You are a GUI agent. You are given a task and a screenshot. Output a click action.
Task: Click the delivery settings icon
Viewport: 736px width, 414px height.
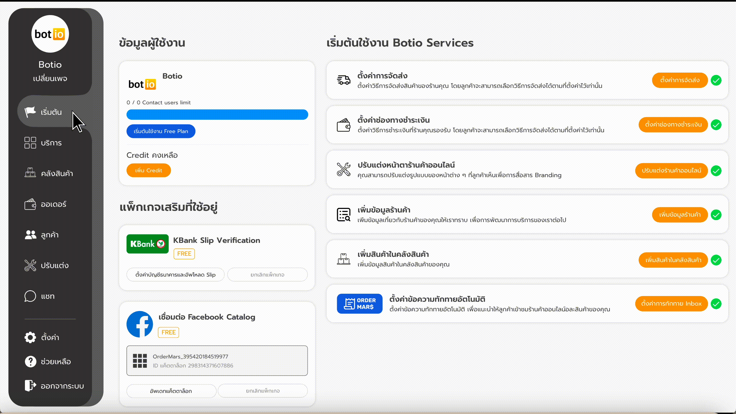[x=344, y=80]
